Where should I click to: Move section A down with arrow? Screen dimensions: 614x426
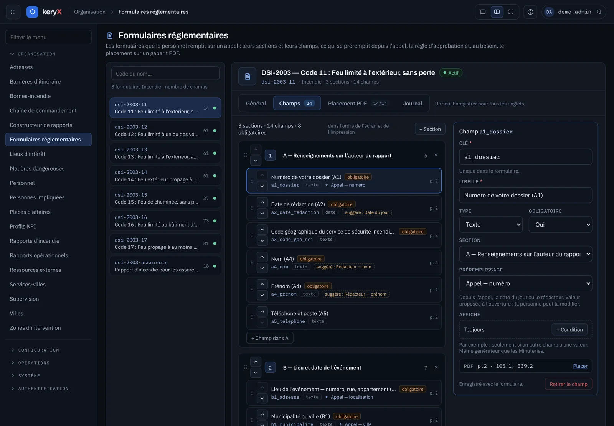(256, 161)
